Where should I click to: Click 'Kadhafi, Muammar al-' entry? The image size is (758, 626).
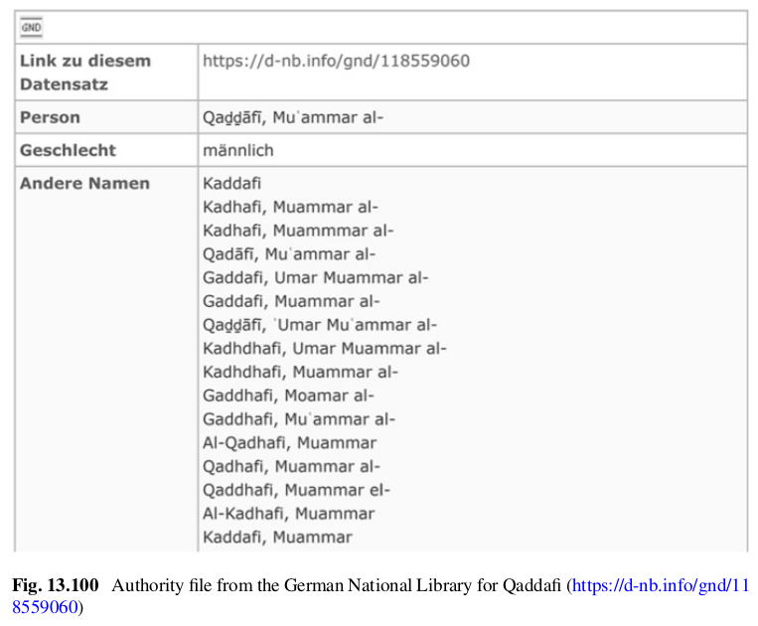pos(290,207)
